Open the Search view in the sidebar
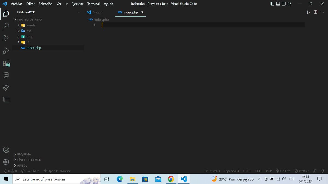 point(6,26)
